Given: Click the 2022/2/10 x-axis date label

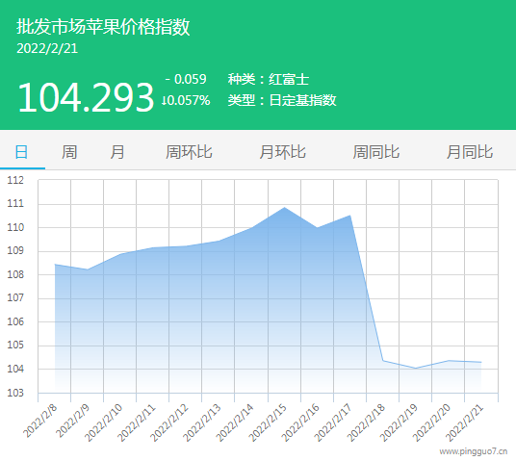Looking at the screenshot, I should click(x=104, y=423).
